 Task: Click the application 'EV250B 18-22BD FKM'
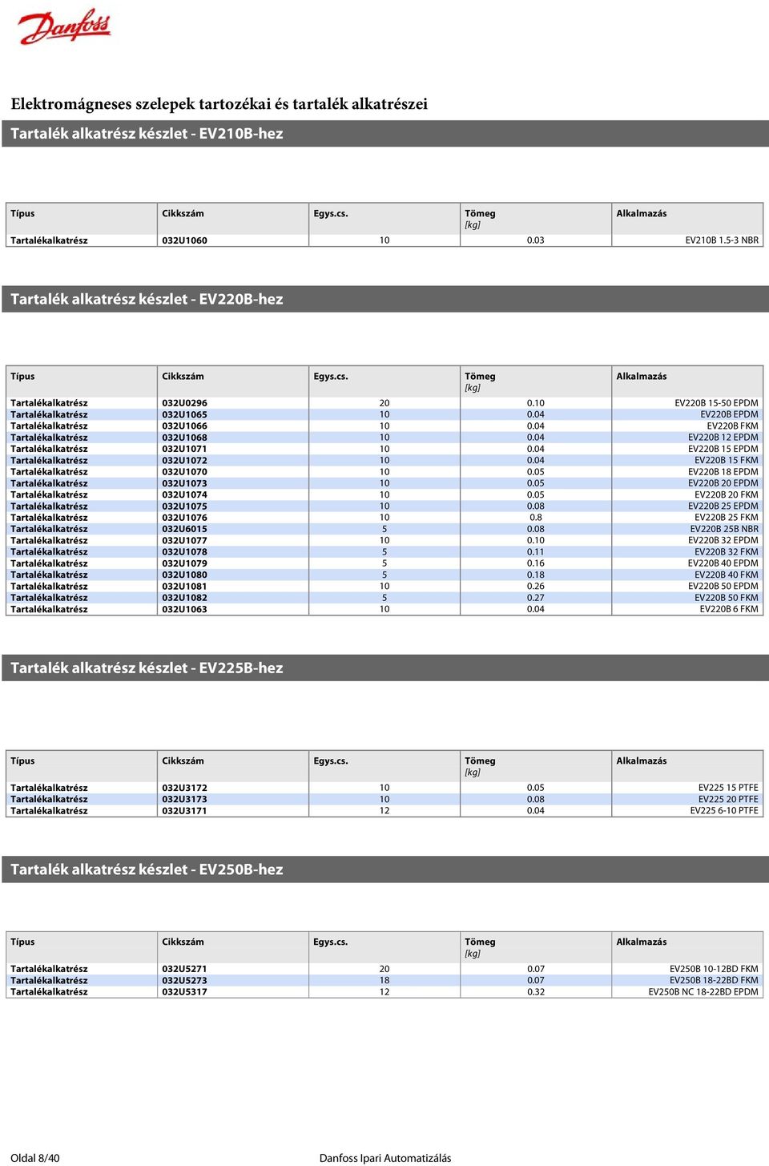pyautogui.click(x=714, y=981)
